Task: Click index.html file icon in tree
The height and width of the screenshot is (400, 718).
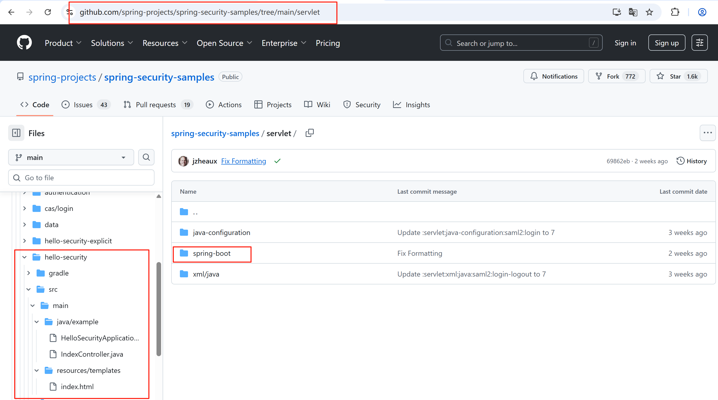Action: [x=53, y=387]
